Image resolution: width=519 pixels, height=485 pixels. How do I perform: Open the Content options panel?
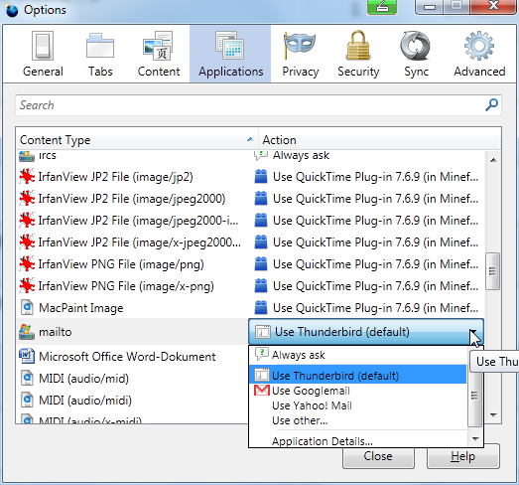pyautogui.click(x=159, y=54)
